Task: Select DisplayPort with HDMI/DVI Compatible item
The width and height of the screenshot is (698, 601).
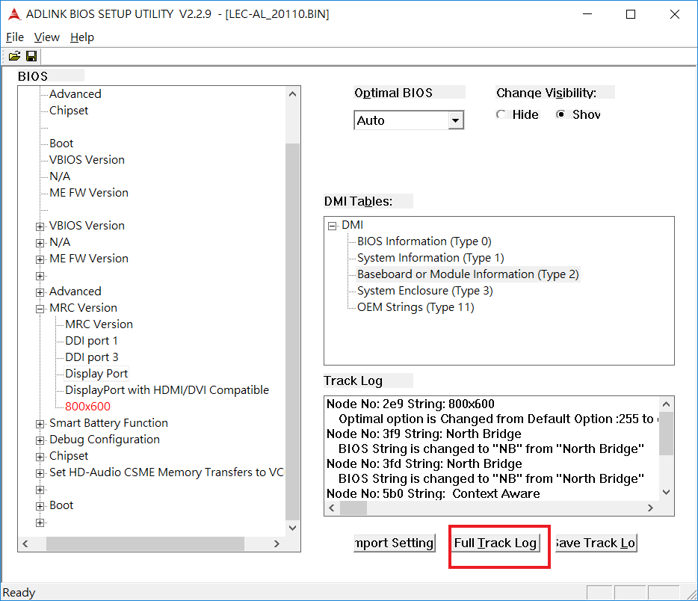Action: (167, 390)
